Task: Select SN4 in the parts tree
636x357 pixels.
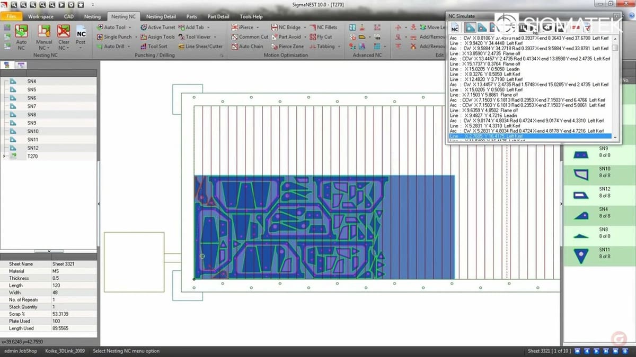Action: [x=32, y=81]
